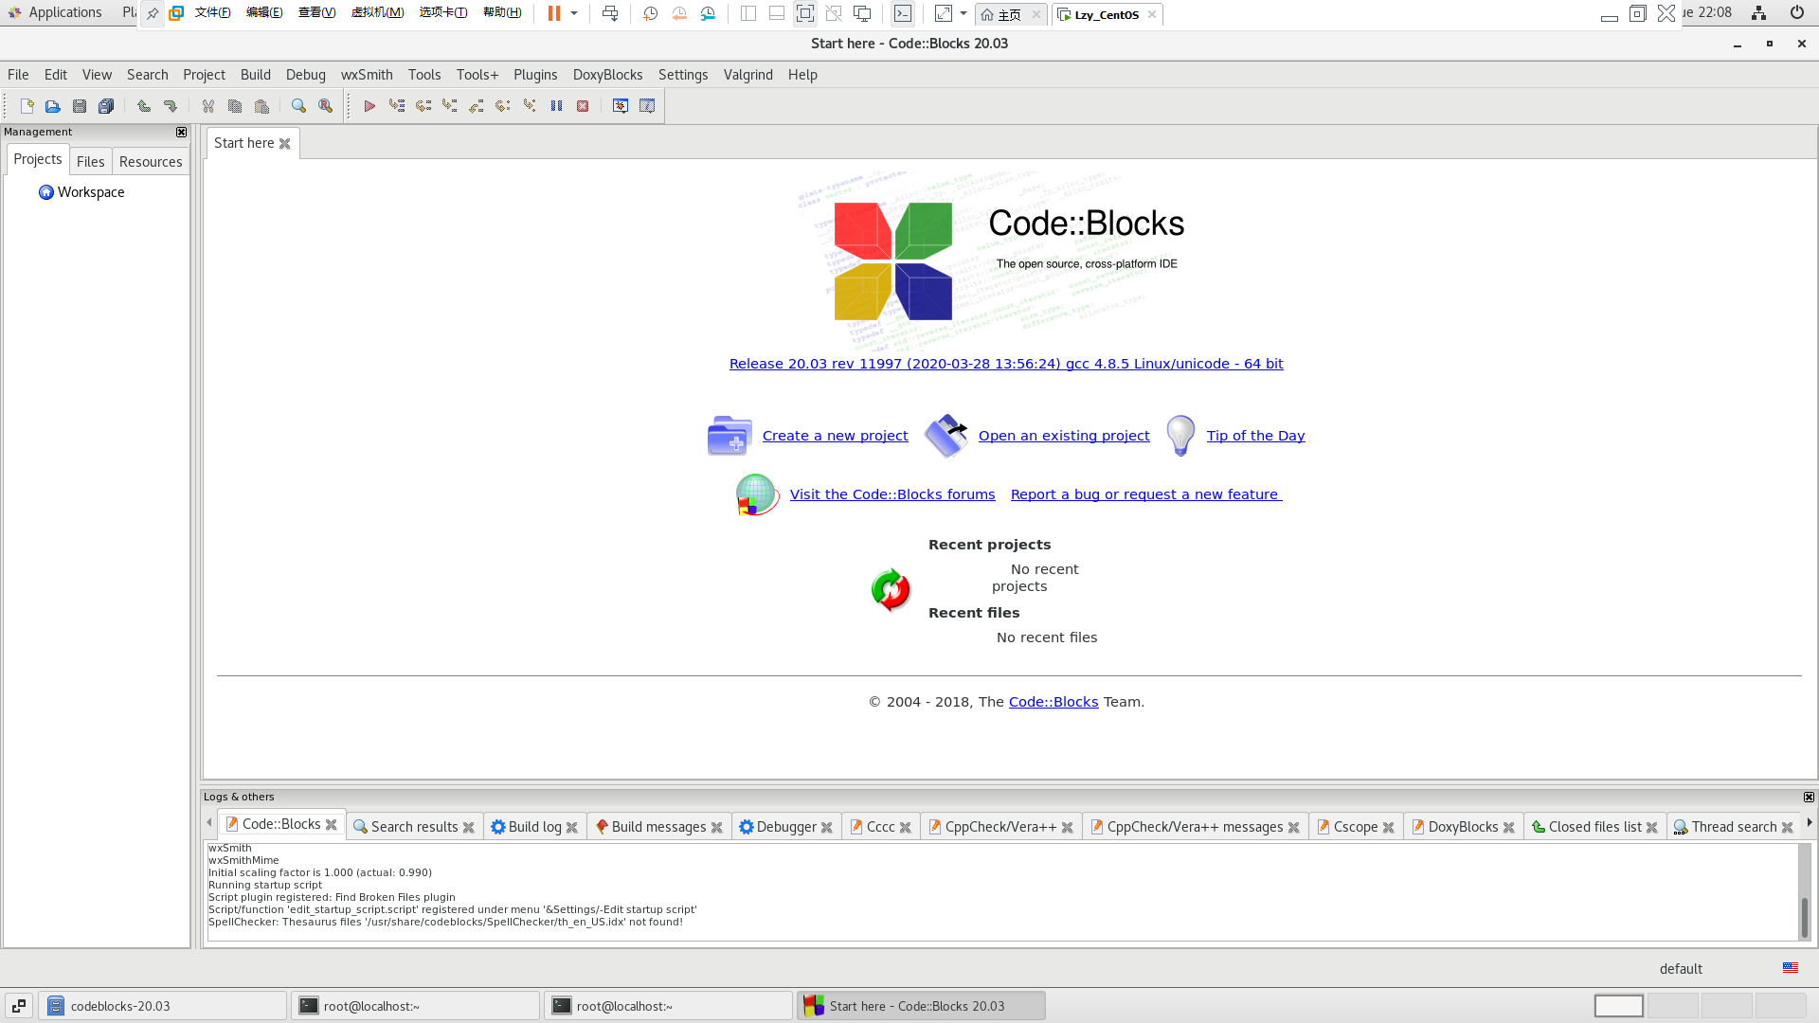Open the Plugins menu
Screen dimensions: 1819x1023
point(535,75)
